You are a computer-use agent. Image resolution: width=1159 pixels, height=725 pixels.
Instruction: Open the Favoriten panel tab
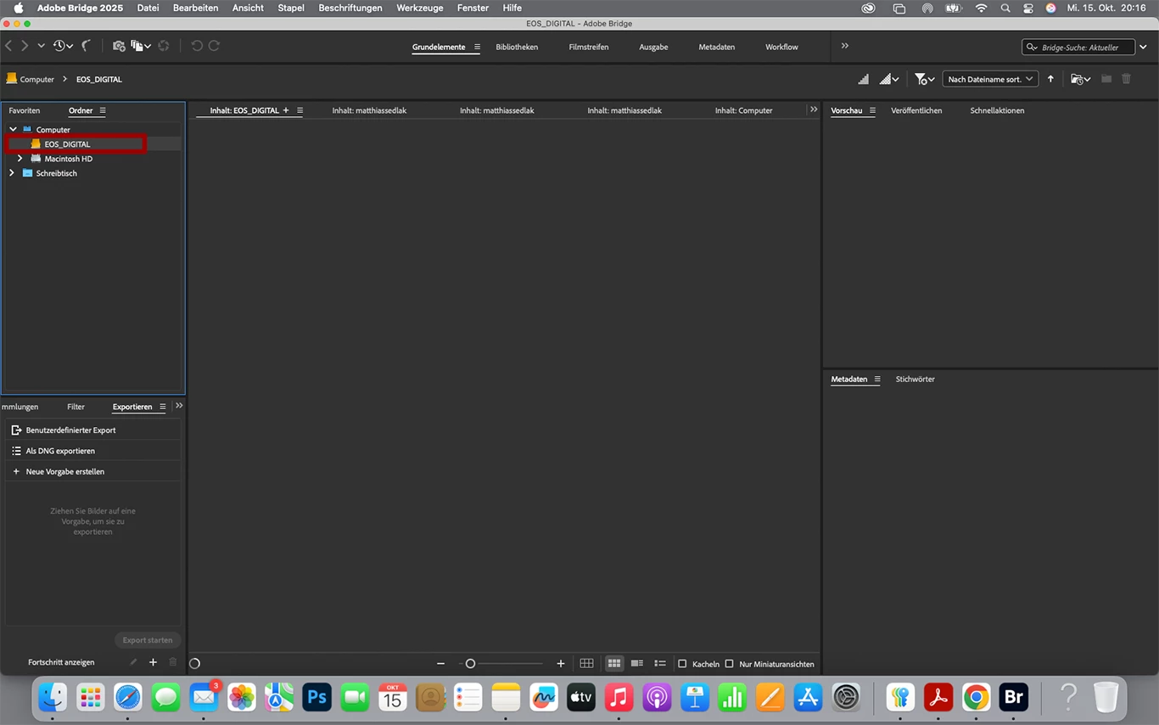click(x=25, y=110)
